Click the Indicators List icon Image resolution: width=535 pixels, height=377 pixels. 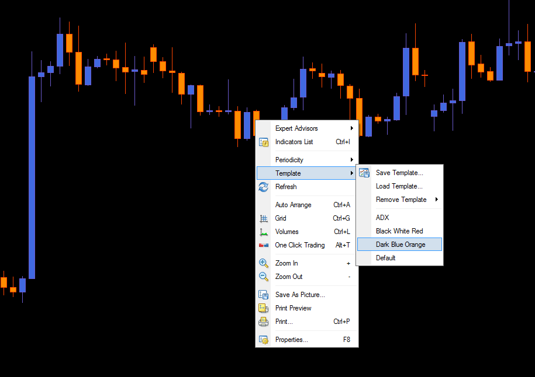263,142
